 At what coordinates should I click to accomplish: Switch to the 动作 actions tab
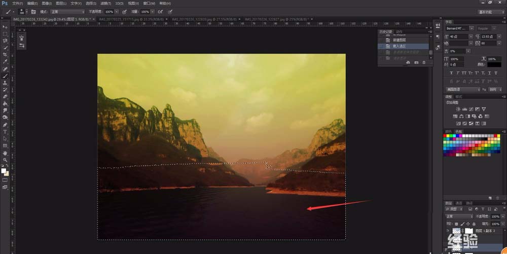[x=400, y=31]
